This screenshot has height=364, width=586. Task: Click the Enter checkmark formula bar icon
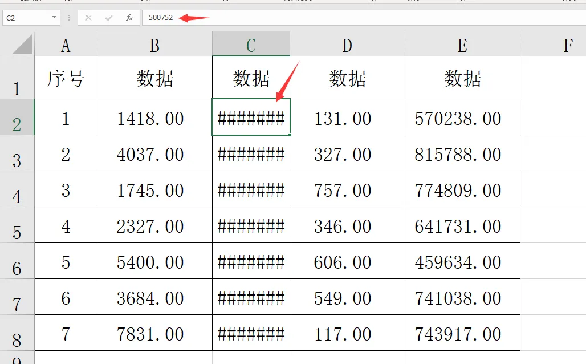[109, 18]
